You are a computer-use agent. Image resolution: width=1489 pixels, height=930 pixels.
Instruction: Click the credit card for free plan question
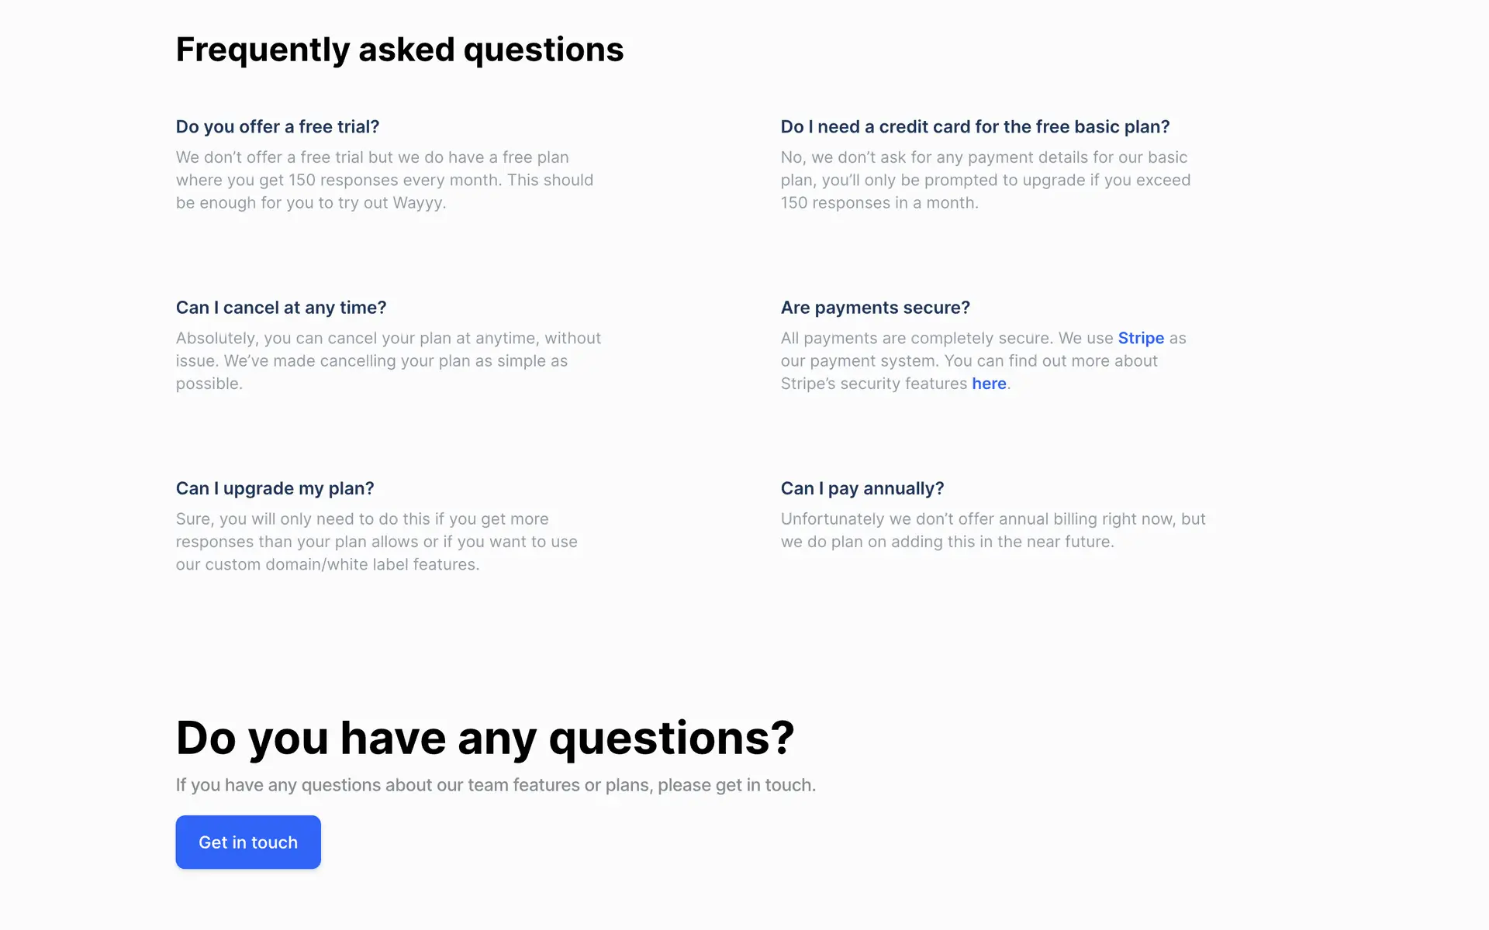pos(975,126)
